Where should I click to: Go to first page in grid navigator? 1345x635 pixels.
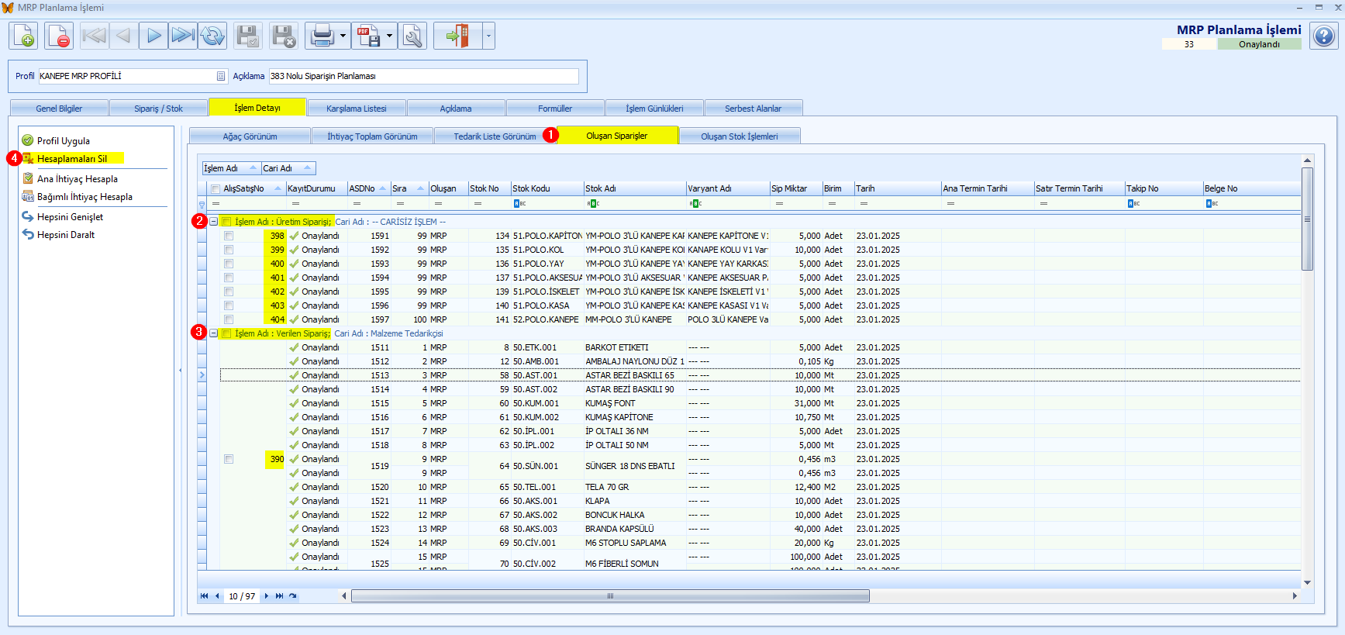tap(204, 596)
